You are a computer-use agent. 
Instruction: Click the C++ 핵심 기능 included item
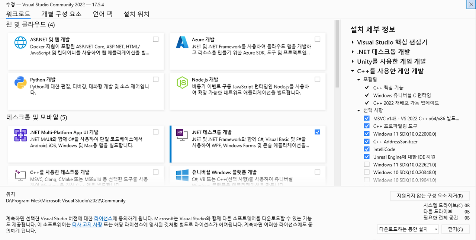[x=388, y=88]
